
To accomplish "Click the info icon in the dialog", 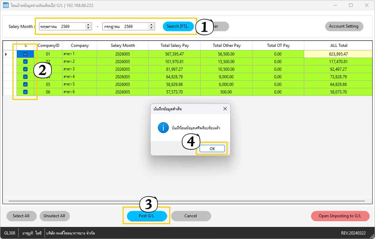I will pyautogui.click(x=163, y=128).
